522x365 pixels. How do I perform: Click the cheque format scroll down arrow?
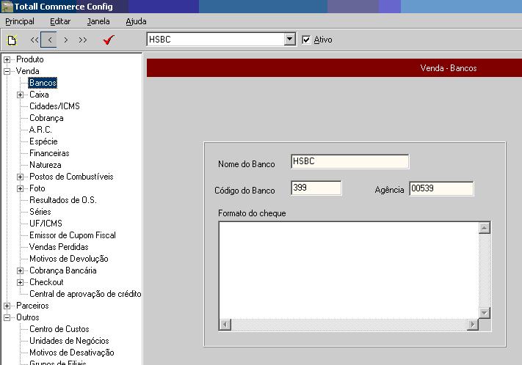click(485, 313)
